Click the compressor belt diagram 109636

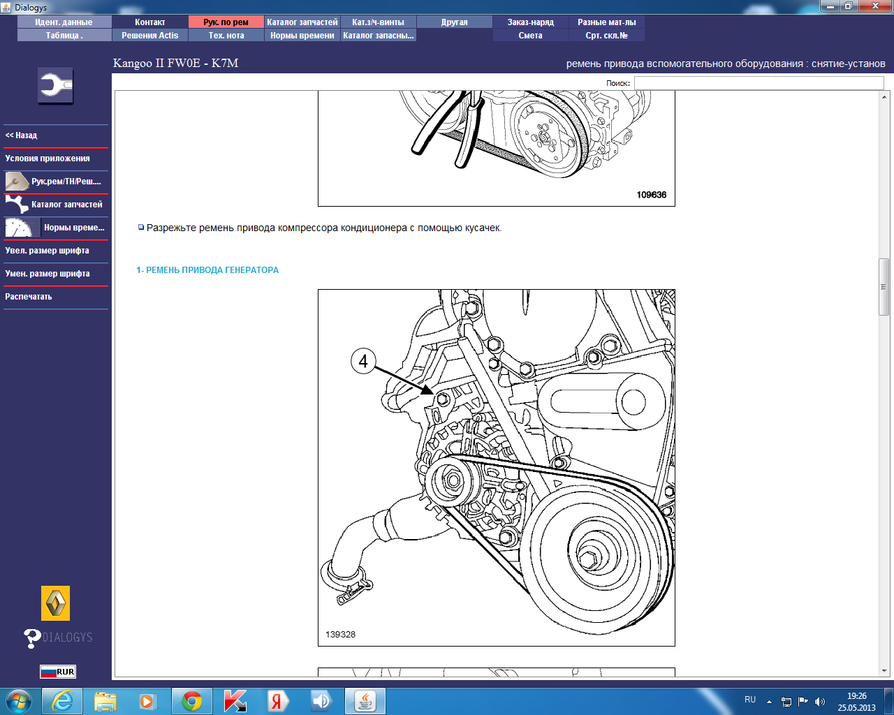tap(497, 148)
